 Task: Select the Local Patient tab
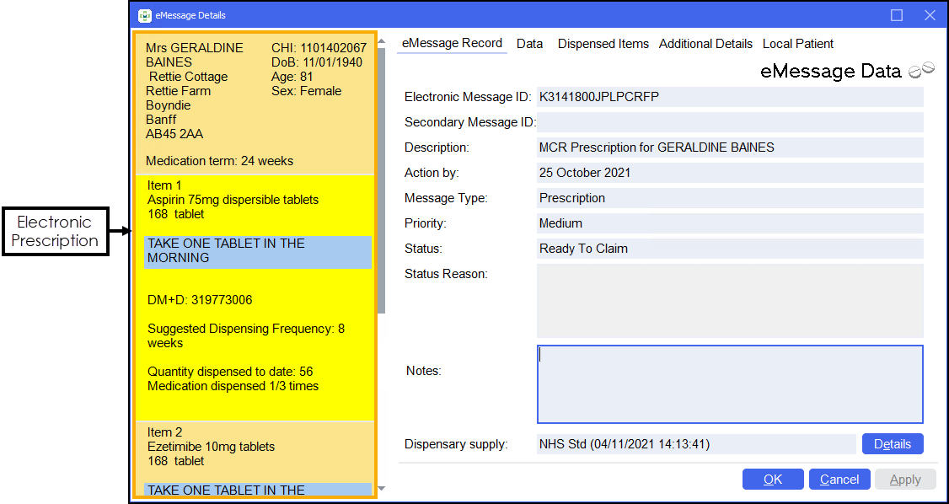click(797, 44)
